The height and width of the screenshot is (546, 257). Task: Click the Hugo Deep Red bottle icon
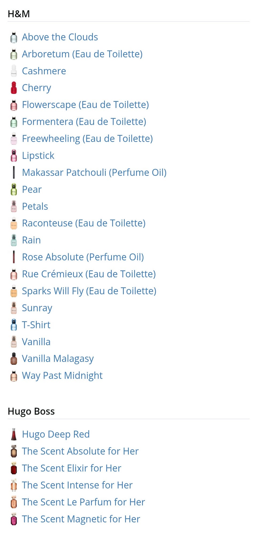(x=14, y=434)
